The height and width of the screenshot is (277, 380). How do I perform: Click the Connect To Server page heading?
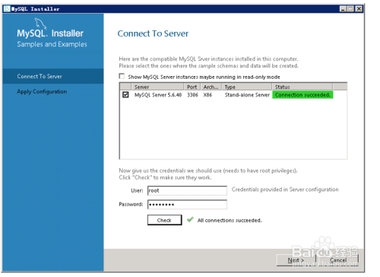pos(153,33)
